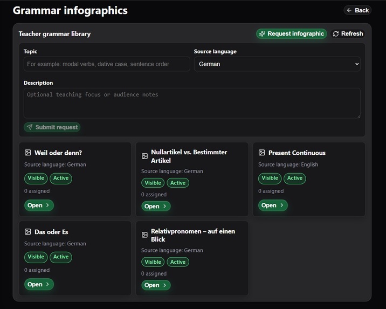
Task: Click the Das oder Es title
Action: pos(51,232)
